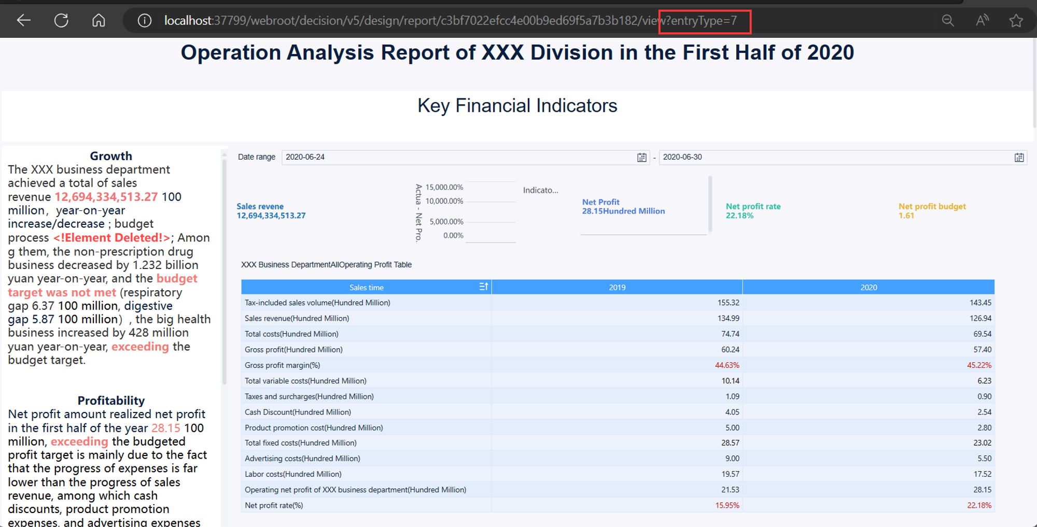Add this page to favorites star

point(1016,21)
